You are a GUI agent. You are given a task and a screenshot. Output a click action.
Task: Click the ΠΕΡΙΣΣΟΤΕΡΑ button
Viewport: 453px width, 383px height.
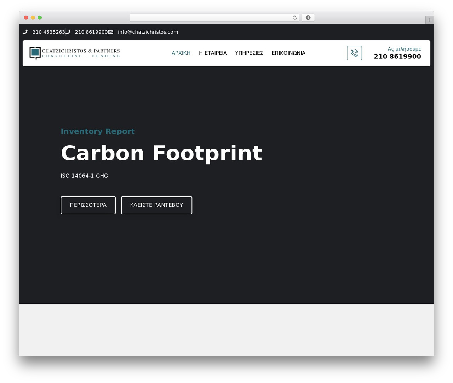(x=88, y=205)
